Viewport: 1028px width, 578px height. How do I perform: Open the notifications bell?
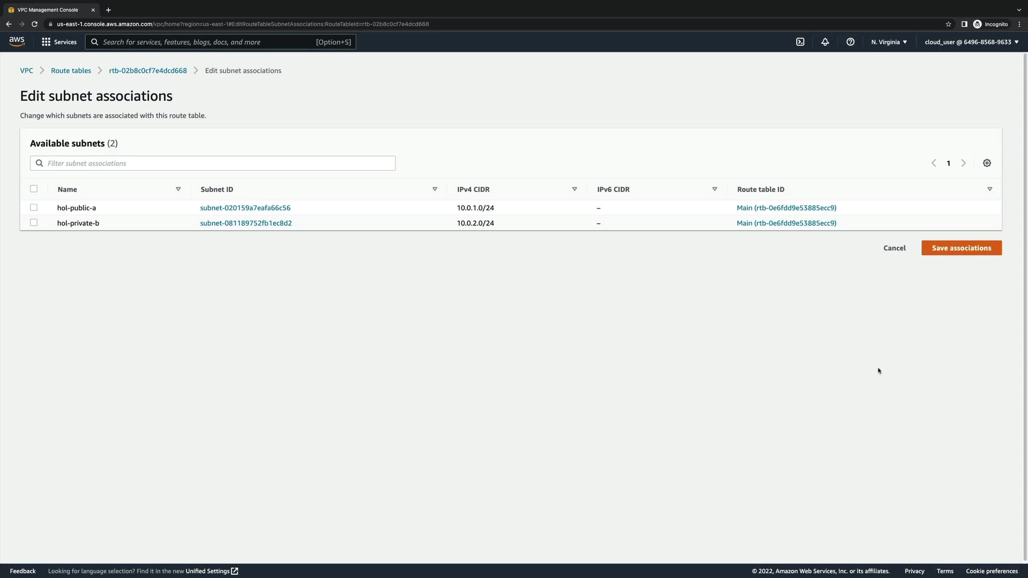[825, 42]
